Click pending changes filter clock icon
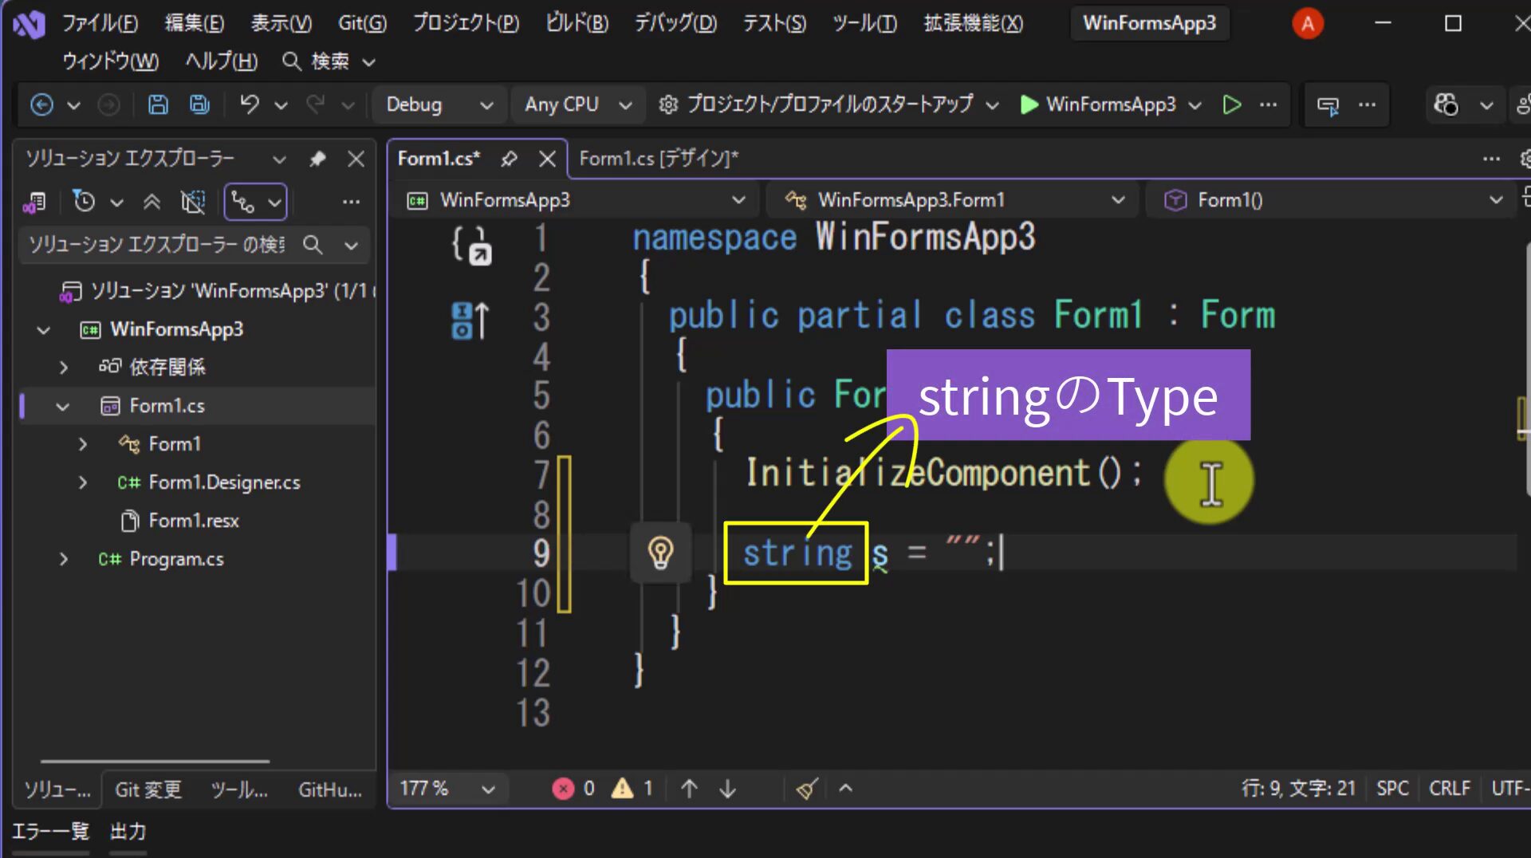This screenshot has width=1531, height=858. [84, 202]
